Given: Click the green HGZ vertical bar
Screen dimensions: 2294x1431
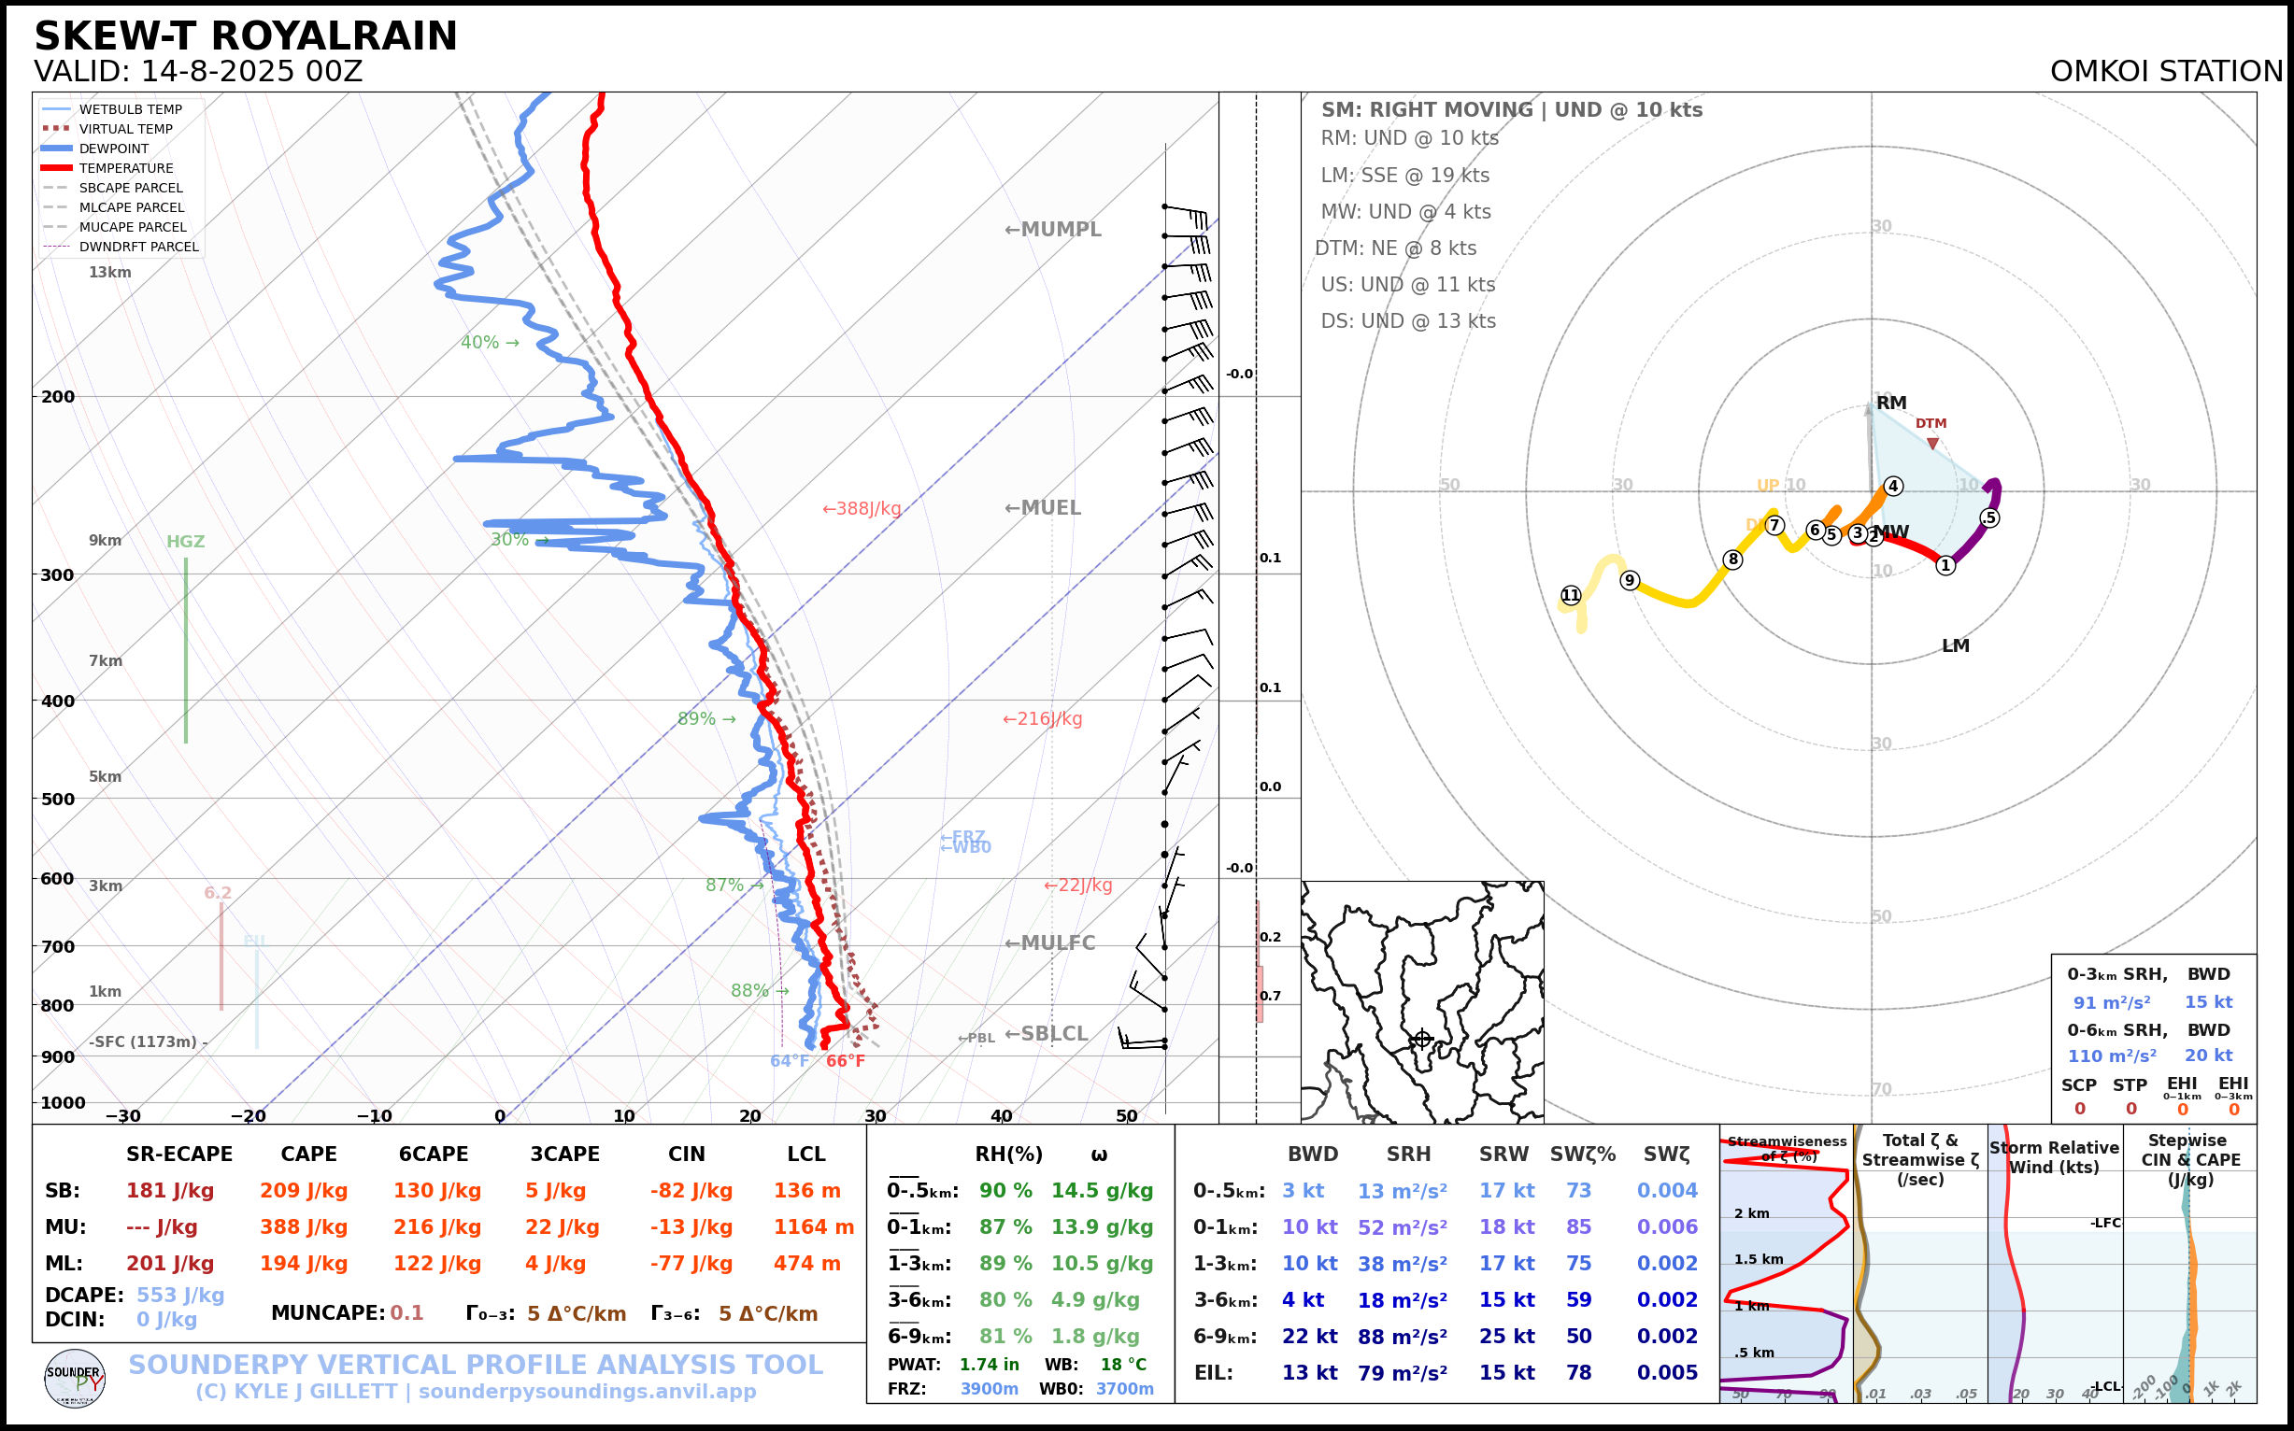Looking at the screenshot, I should coord(186,650).
